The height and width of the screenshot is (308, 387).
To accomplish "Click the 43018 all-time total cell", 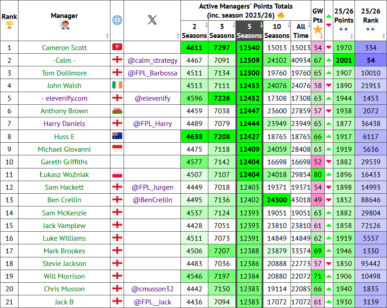I will [300, 200].
